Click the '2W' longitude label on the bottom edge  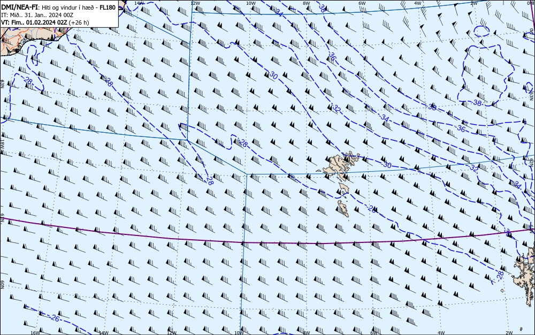tap(509, 333)
